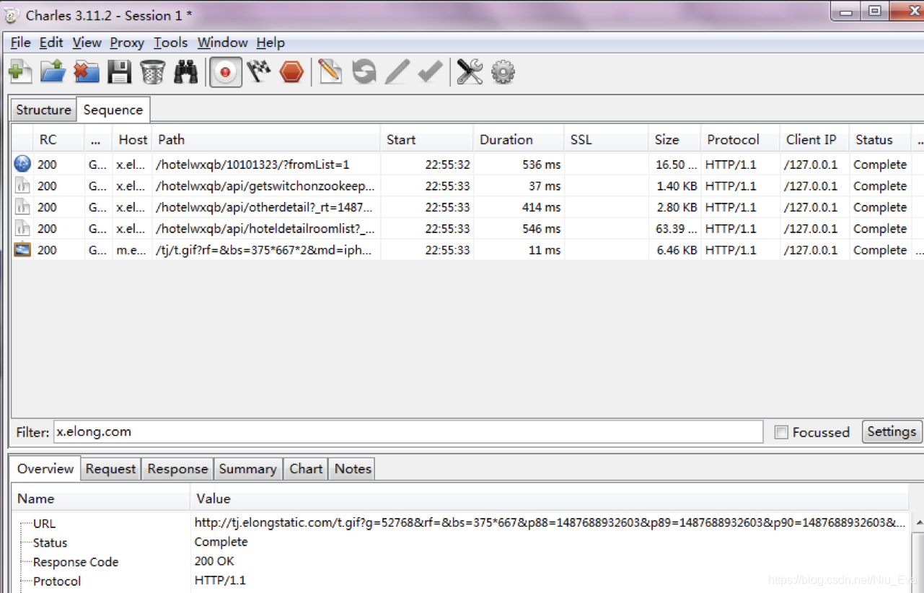Image resolution: width=924 pixels, height=593 pixels.
Task: Repeat the selected request with refresh icon
Action: coord(364,72)
